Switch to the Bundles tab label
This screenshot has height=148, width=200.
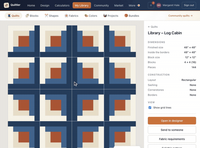(134, 16)
